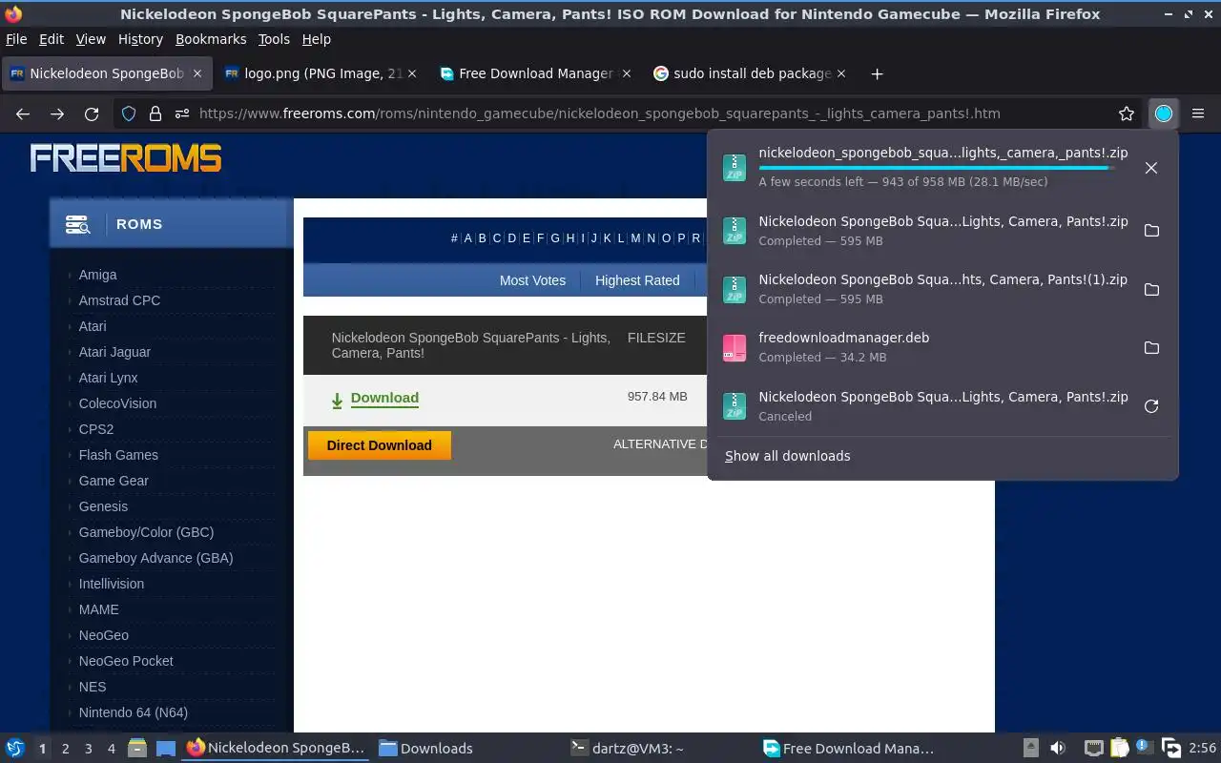Open the network connection tray icon

pyautogui.click(x=1094, y=749)
